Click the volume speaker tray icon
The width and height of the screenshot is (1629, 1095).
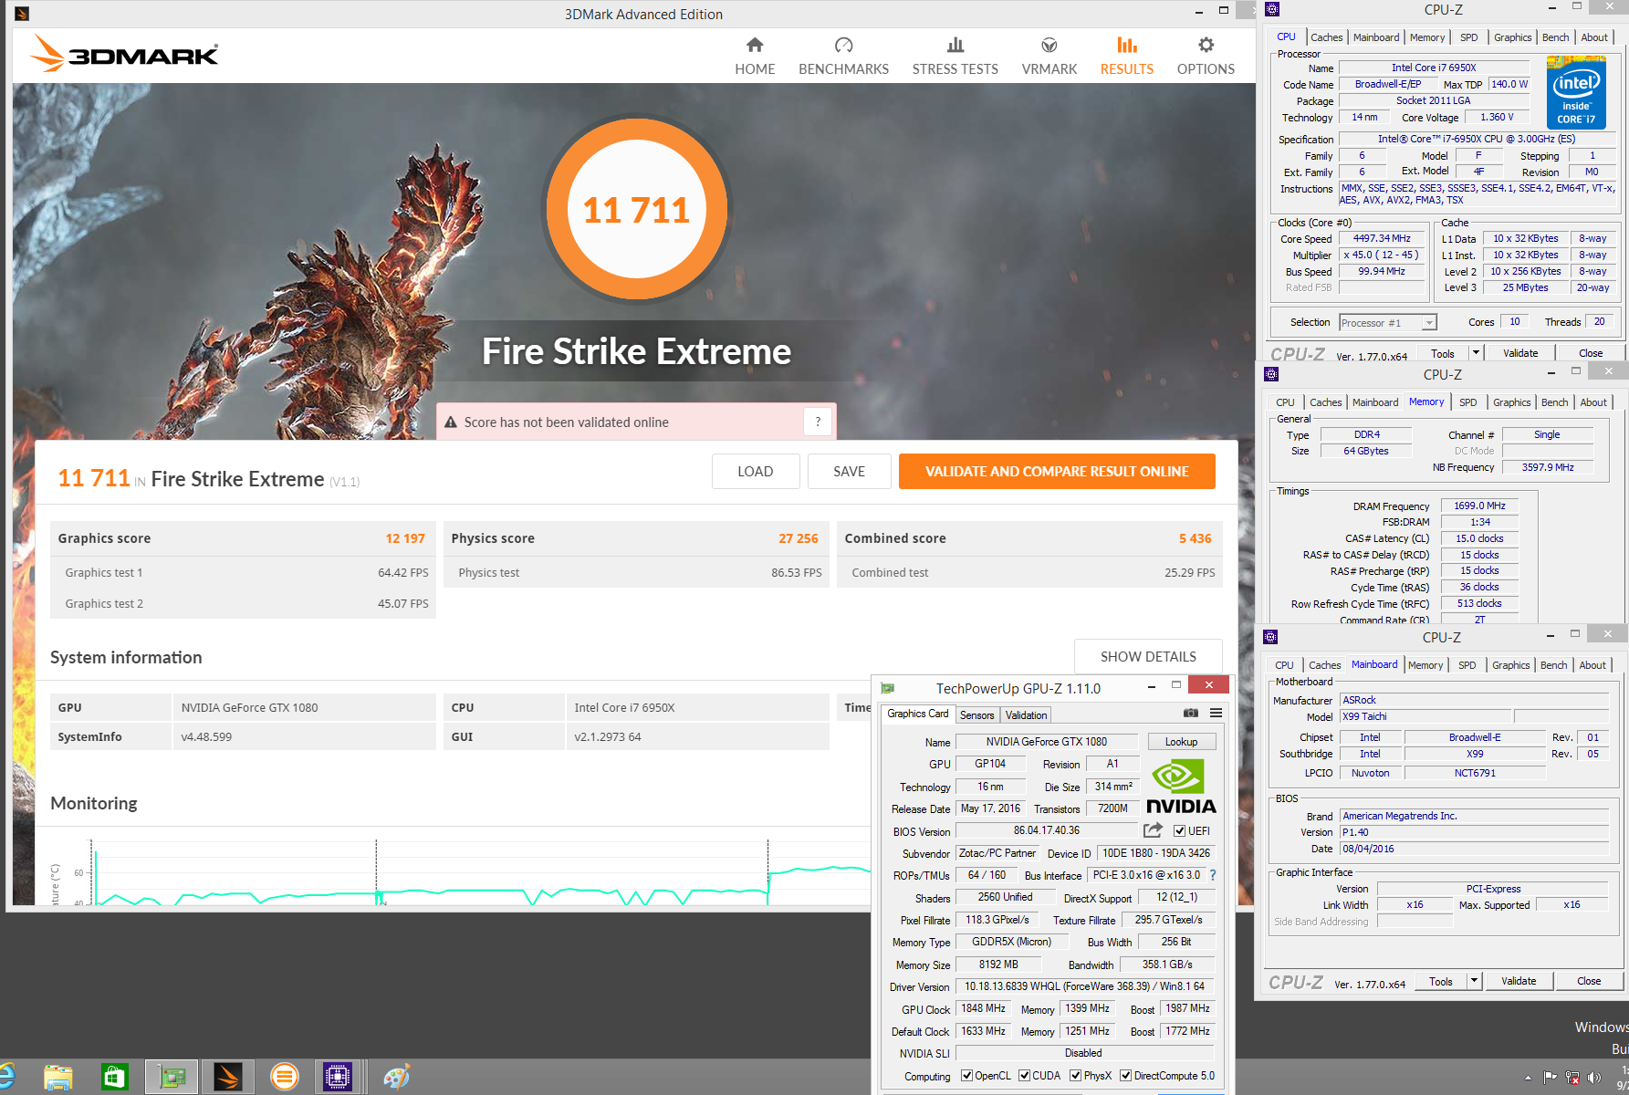[x=1594, y=1078]
